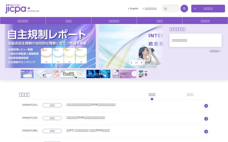Image resolution: width=228 pixels, height=142 pixels.
Task: Focus the header search input field
Action: tap(171, 9)
